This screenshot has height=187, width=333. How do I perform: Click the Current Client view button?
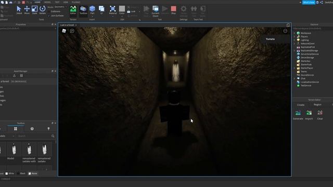pyautogui.click(x=156, y=11)
